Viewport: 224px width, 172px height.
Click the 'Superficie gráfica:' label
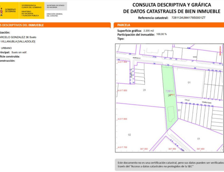coord(130,31)
